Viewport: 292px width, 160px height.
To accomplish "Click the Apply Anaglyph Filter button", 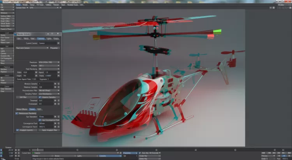I will [49, 130].
